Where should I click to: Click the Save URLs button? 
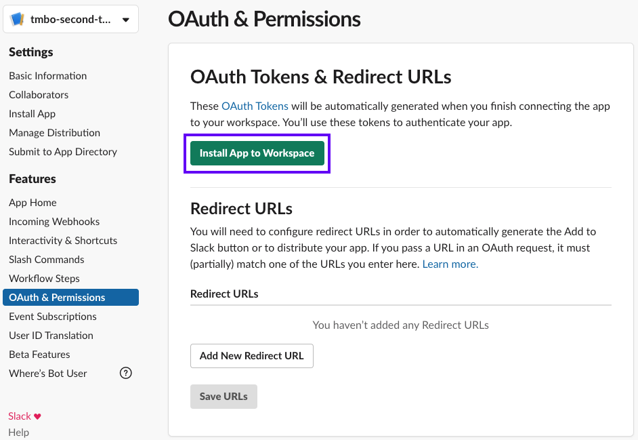(x=224, y=396)
